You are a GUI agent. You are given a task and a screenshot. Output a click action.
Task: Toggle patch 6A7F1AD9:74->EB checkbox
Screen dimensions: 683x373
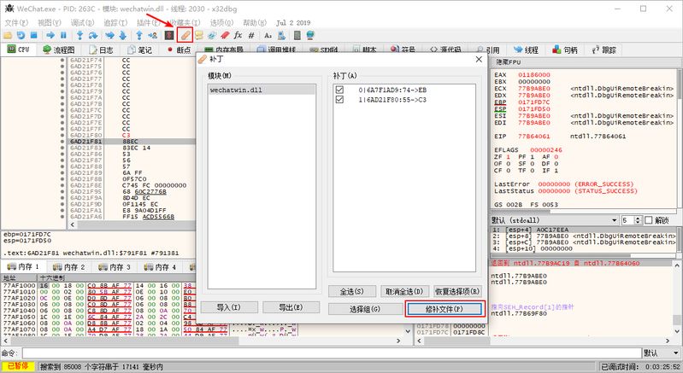pyautogui.click(x=339, y=90)
